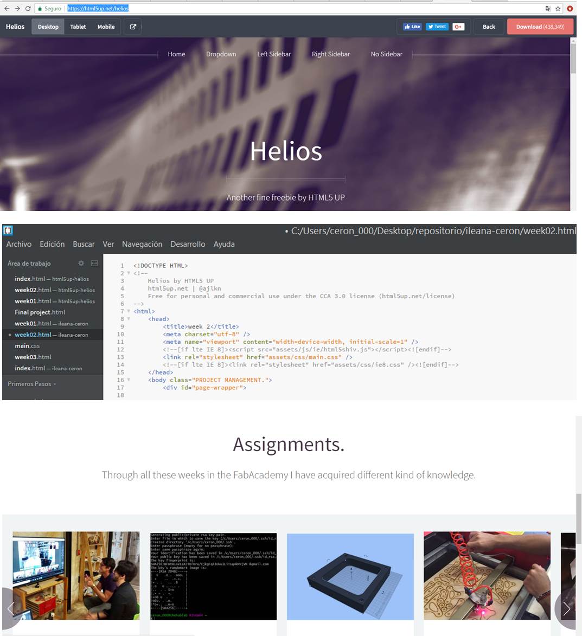Open the Left Sidebar nav link
This screenshot has height=636, width=582.
[274, 54]
